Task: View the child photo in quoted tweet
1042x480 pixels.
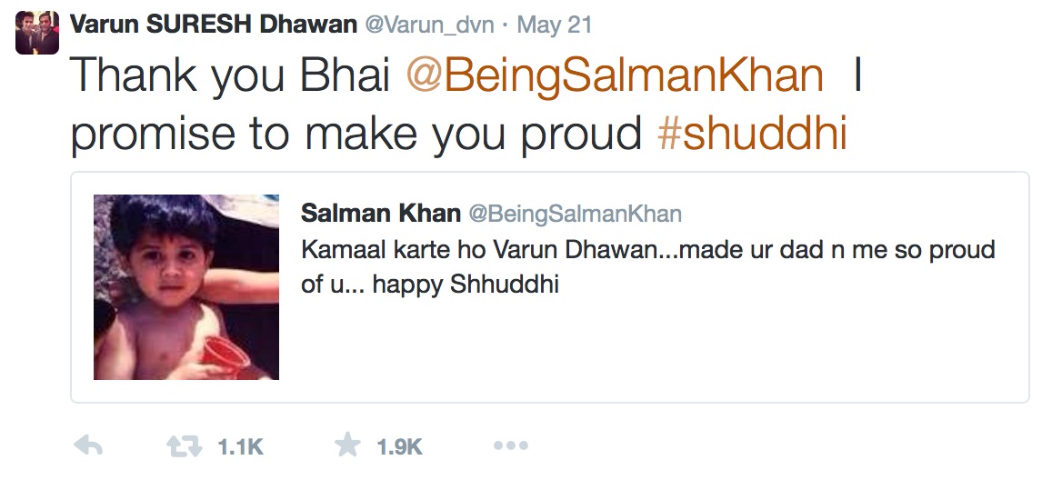Action: click(x=186, y=286)
